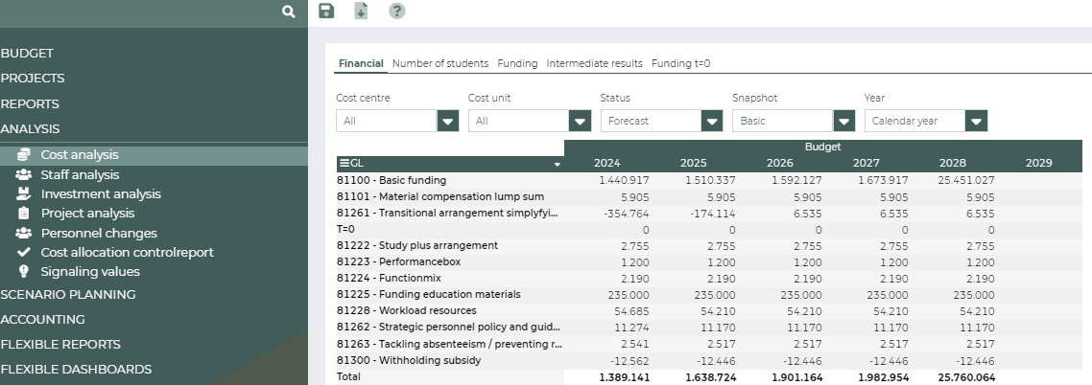Click the Staff analysis people icon
The width and height of the screenshot is (1092, 385).
[24, 174]
